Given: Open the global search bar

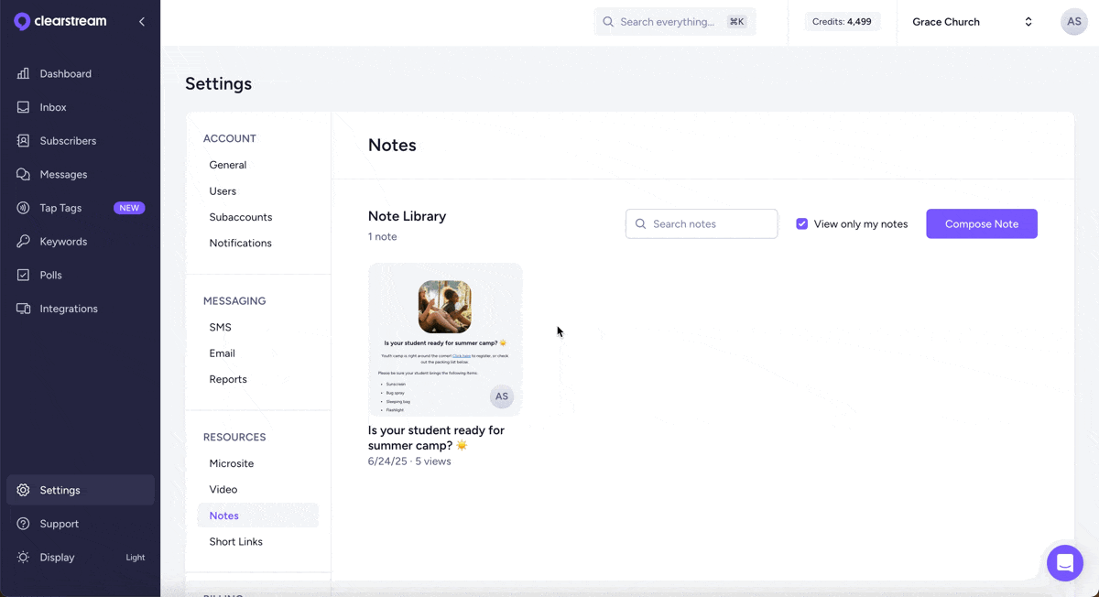Looking at the screenshot, I should [675, 21].
